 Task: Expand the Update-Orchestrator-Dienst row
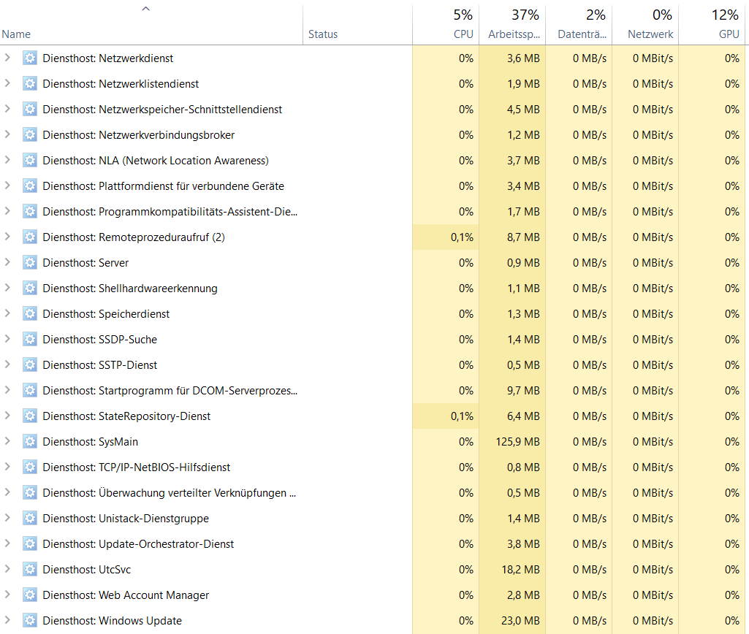tap(7, 544)
